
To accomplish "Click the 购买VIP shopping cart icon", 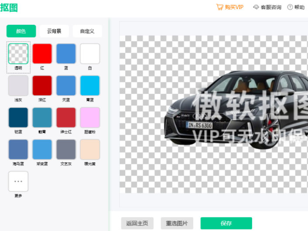I will point(219,7).
